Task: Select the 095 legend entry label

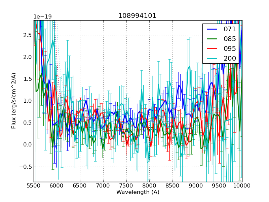Action: [230, 48]
